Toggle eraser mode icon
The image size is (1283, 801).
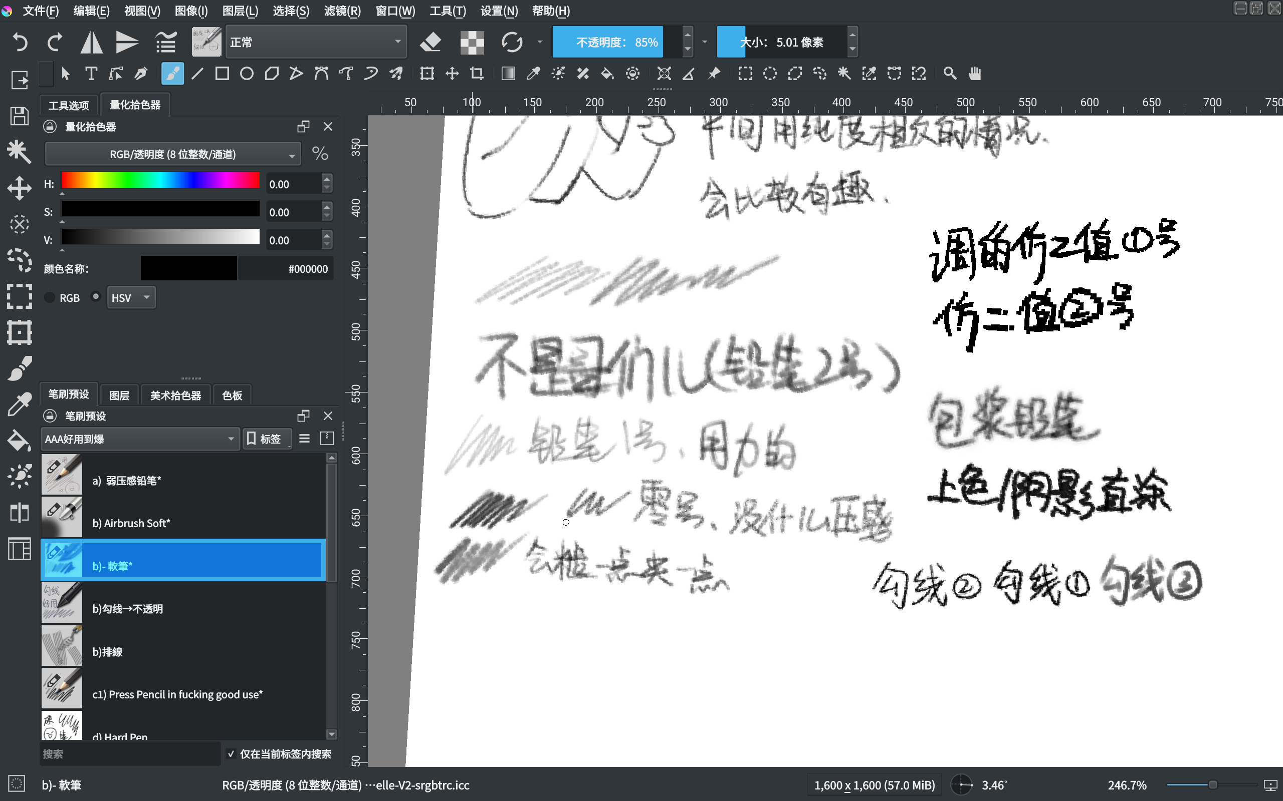pyautogui.click(x=430, y=42)
